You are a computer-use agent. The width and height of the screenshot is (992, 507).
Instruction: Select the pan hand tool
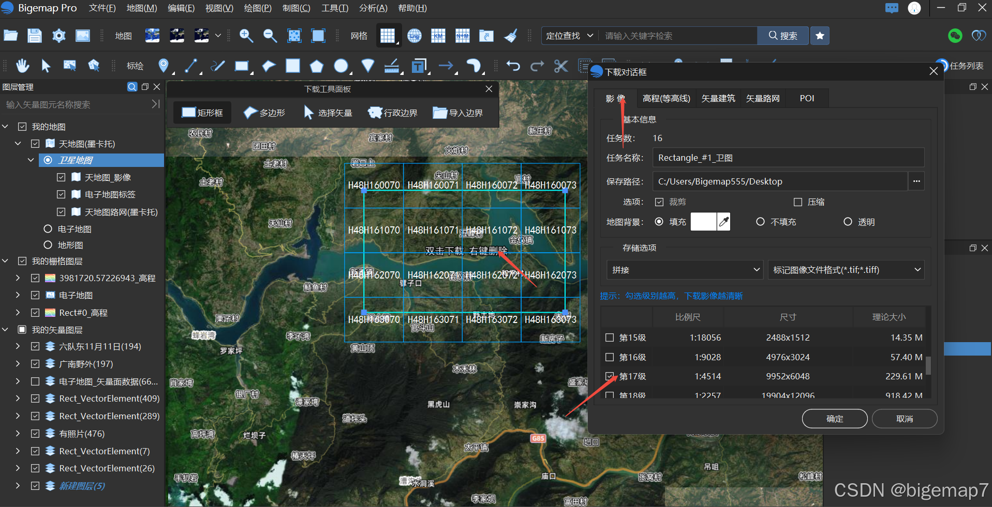22,66
